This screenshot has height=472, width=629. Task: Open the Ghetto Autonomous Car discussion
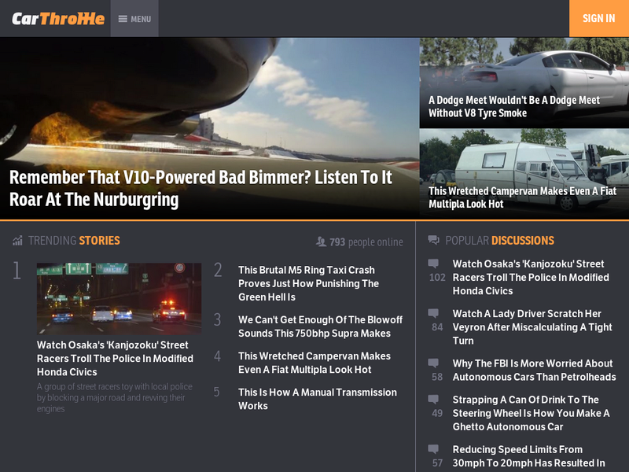532,413
